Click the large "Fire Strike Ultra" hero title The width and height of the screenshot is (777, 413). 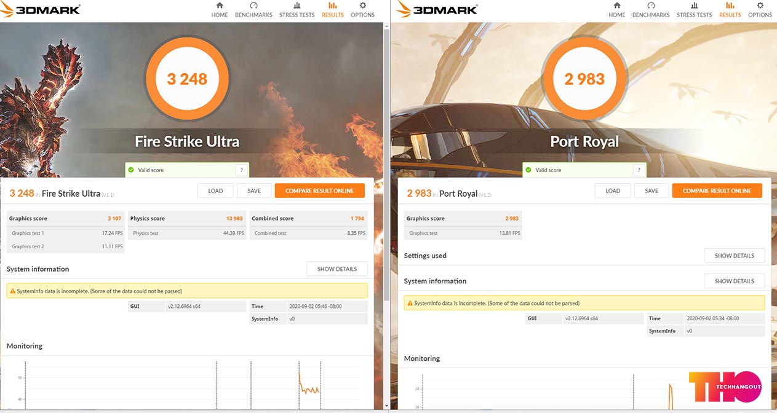(x=187, y=141)
